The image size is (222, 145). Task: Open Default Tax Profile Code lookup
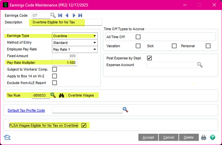click(x=125, y=110)
